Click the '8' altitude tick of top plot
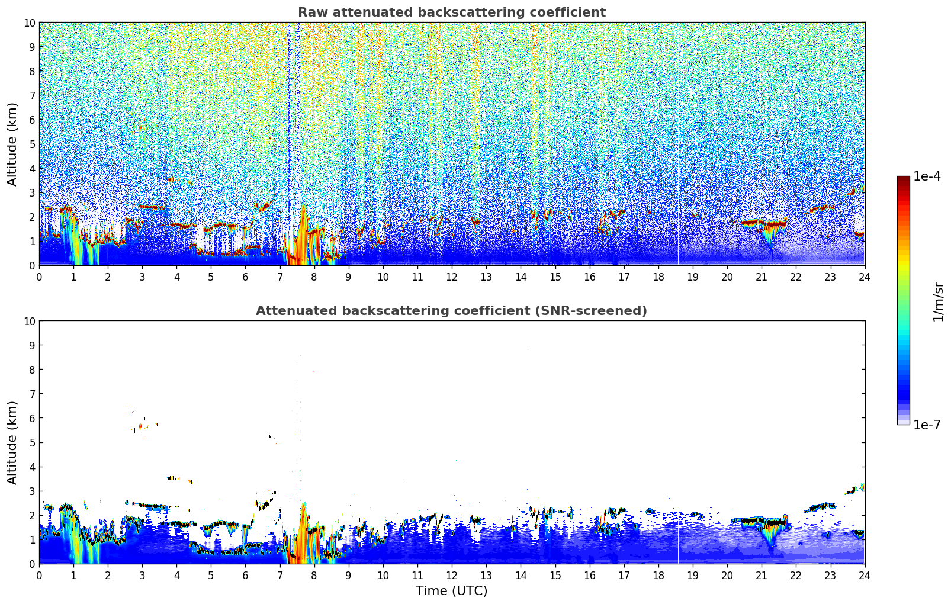This screenshot has width=951, height=604. [x=32, y=72]
